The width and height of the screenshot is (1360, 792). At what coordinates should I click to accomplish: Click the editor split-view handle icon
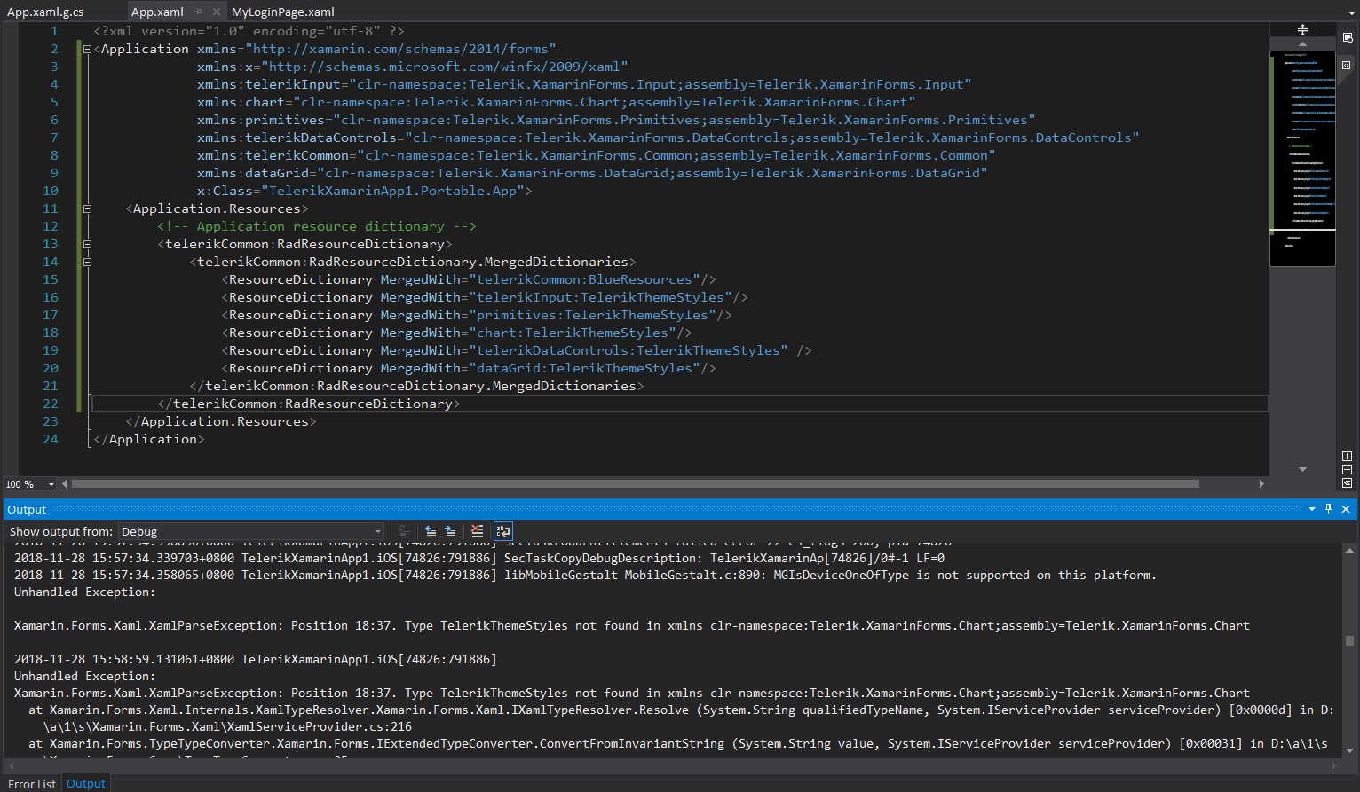tap(1302, 29)
